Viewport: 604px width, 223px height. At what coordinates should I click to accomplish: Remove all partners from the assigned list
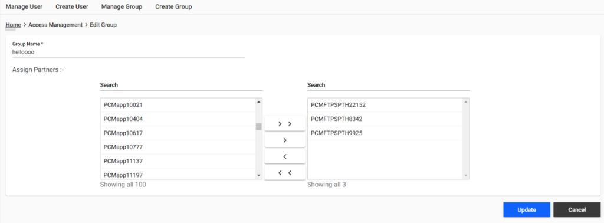tap(285, 173)
